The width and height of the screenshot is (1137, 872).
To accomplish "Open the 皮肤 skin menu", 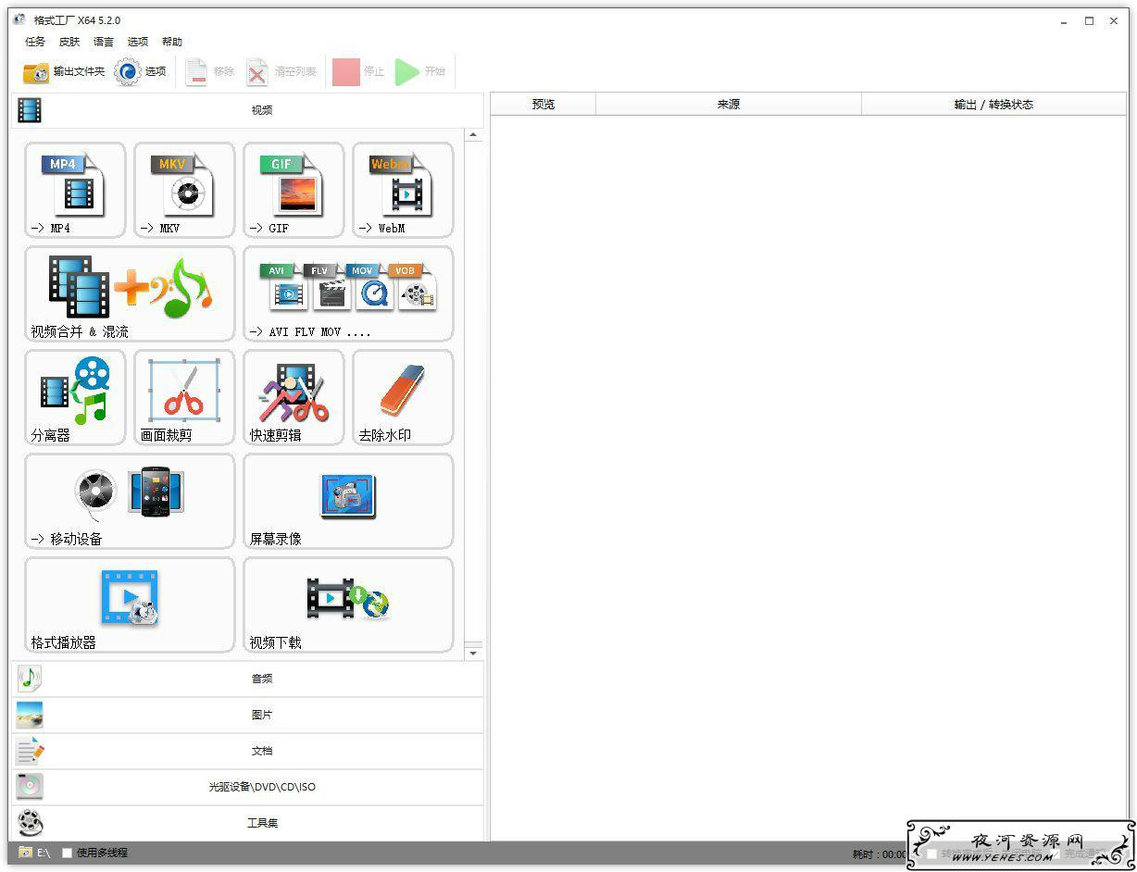I will tap(69, 42).
